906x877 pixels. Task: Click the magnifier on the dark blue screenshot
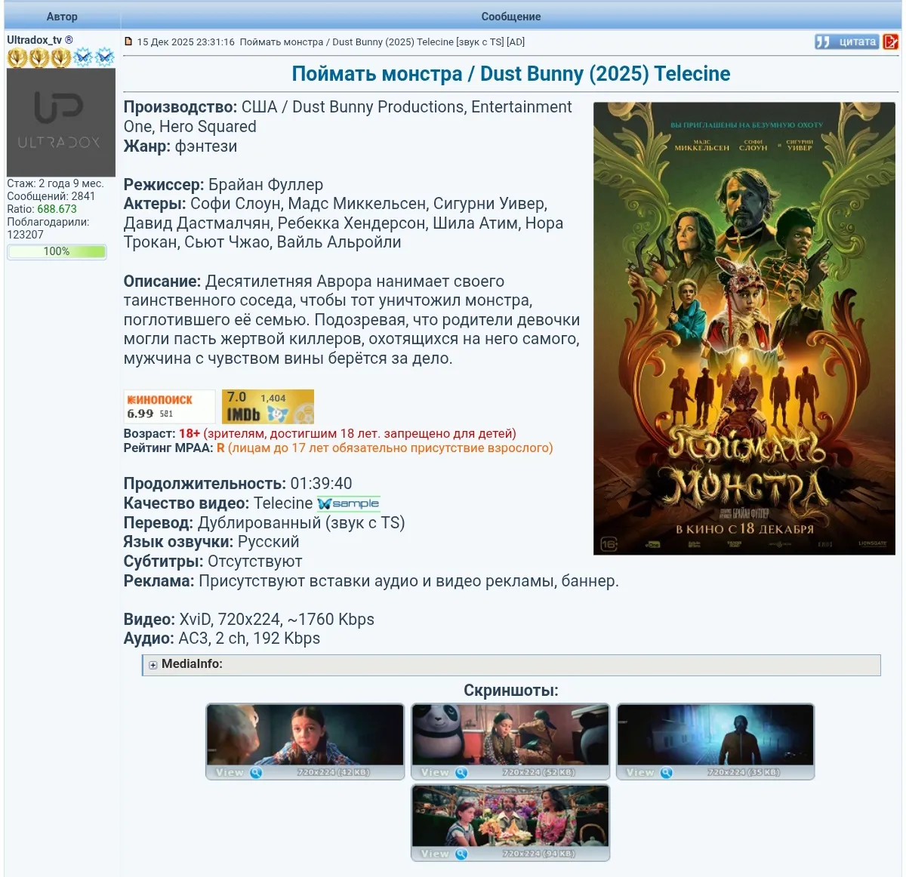pyautogui.click(x=667, y=772)
